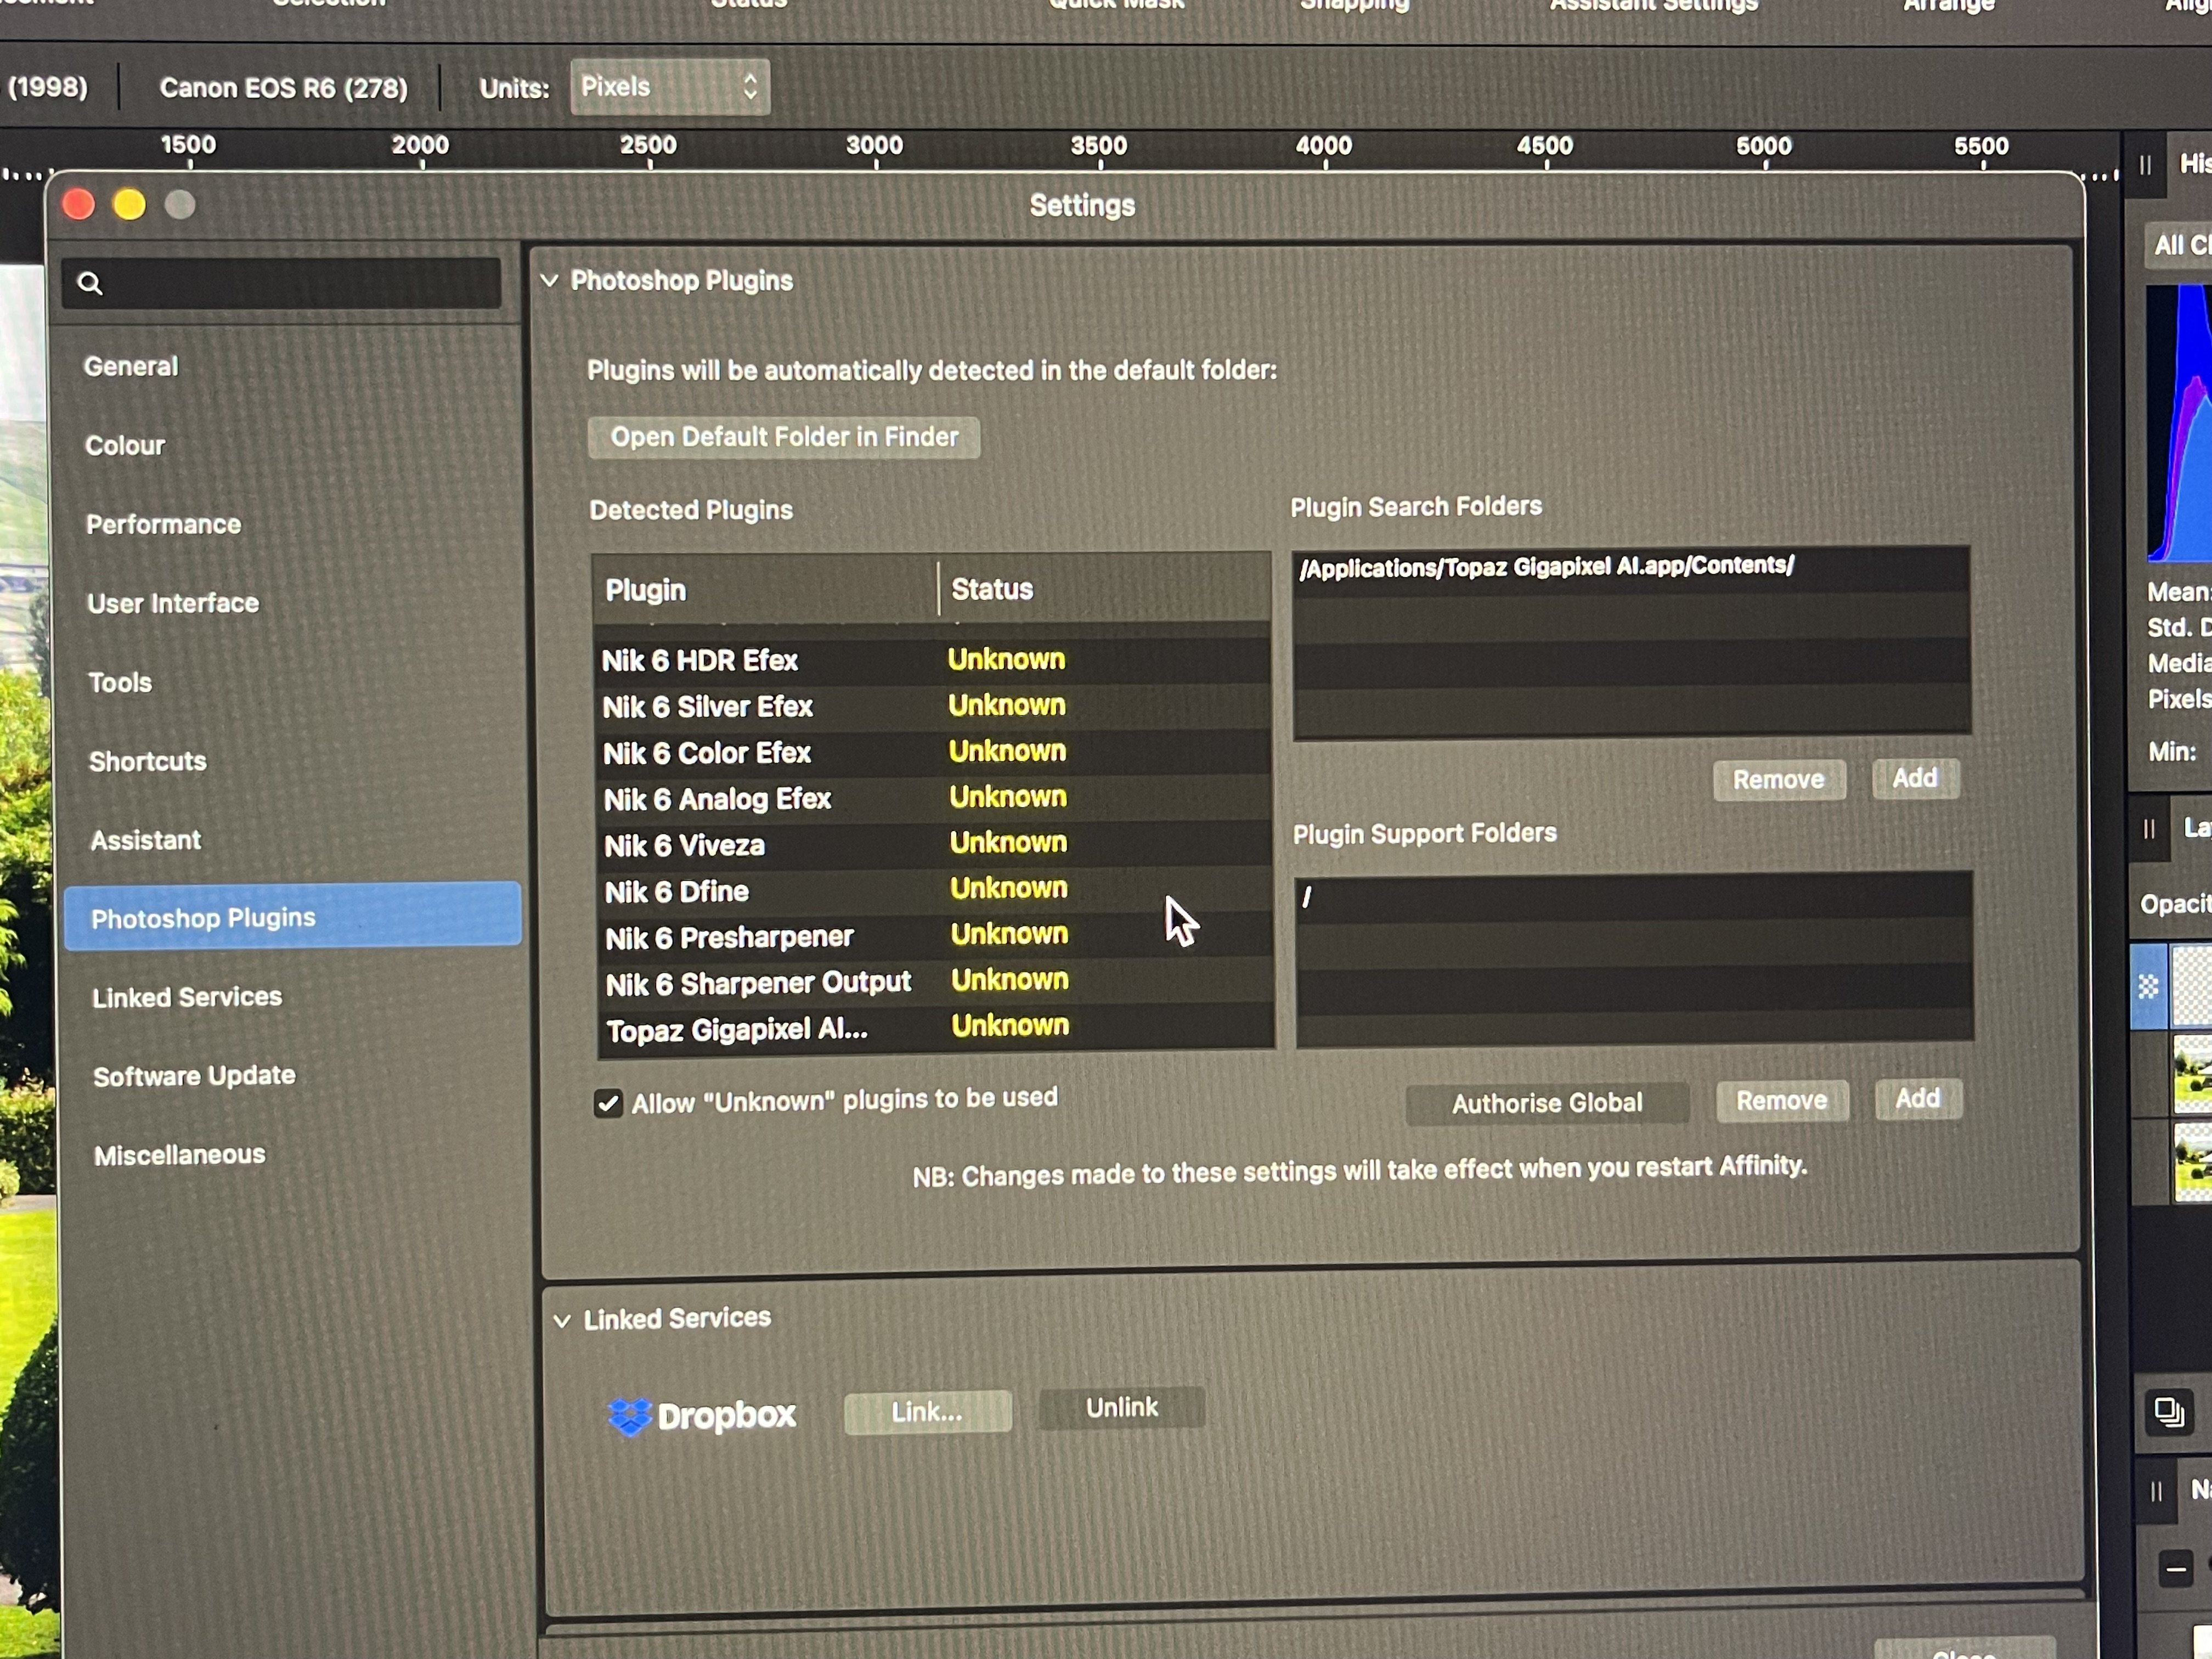
Task: Open General settings category
Action: pos(131,367)
